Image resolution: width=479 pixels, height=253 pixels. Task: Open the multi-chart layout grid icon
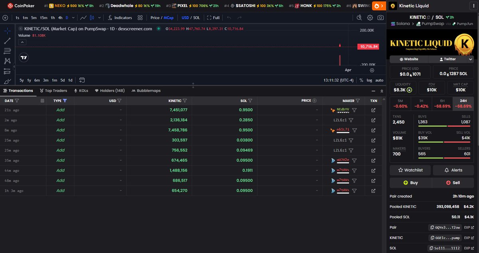(140, 18)
